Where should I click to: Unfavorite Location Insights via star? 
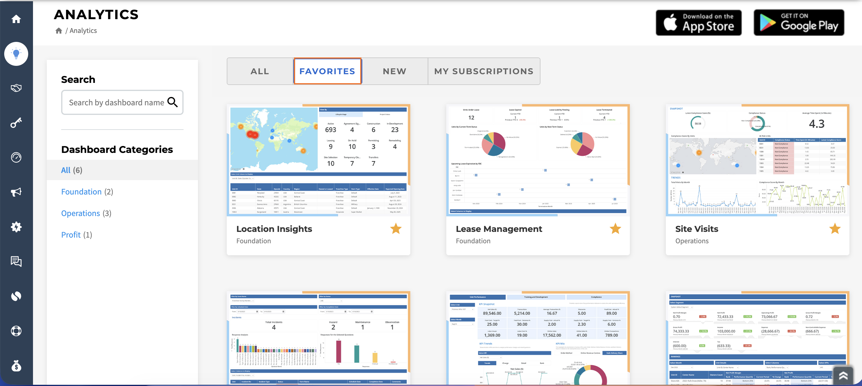tap(396, 229)
